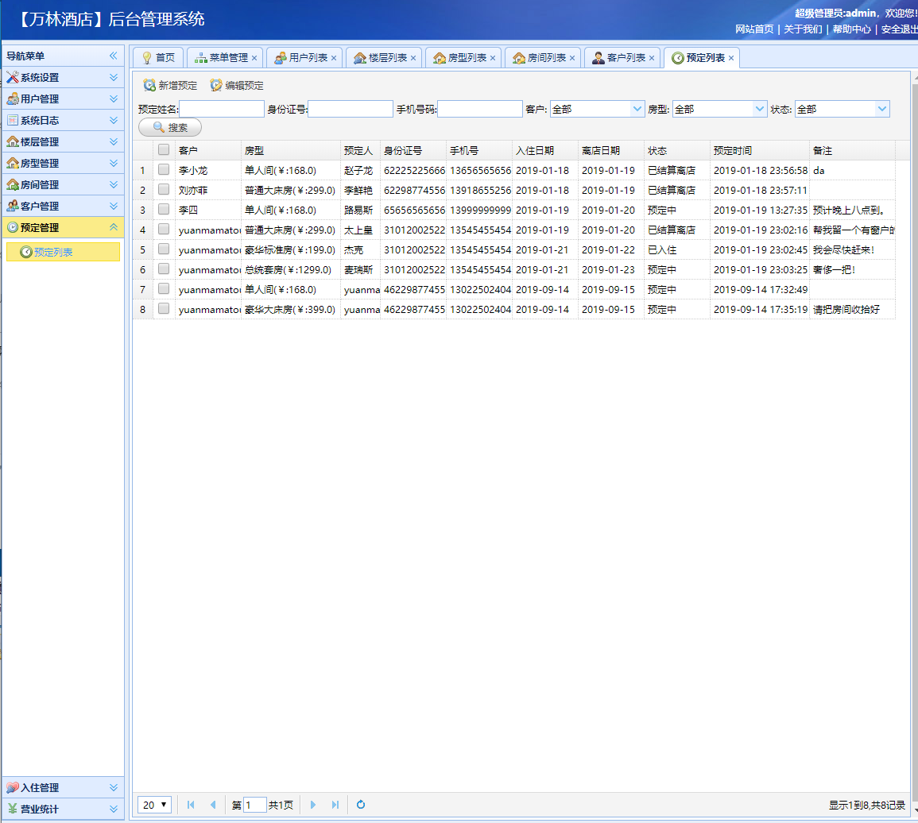
Task: Go to the last page arrow icon
Action: pos(335,805)
